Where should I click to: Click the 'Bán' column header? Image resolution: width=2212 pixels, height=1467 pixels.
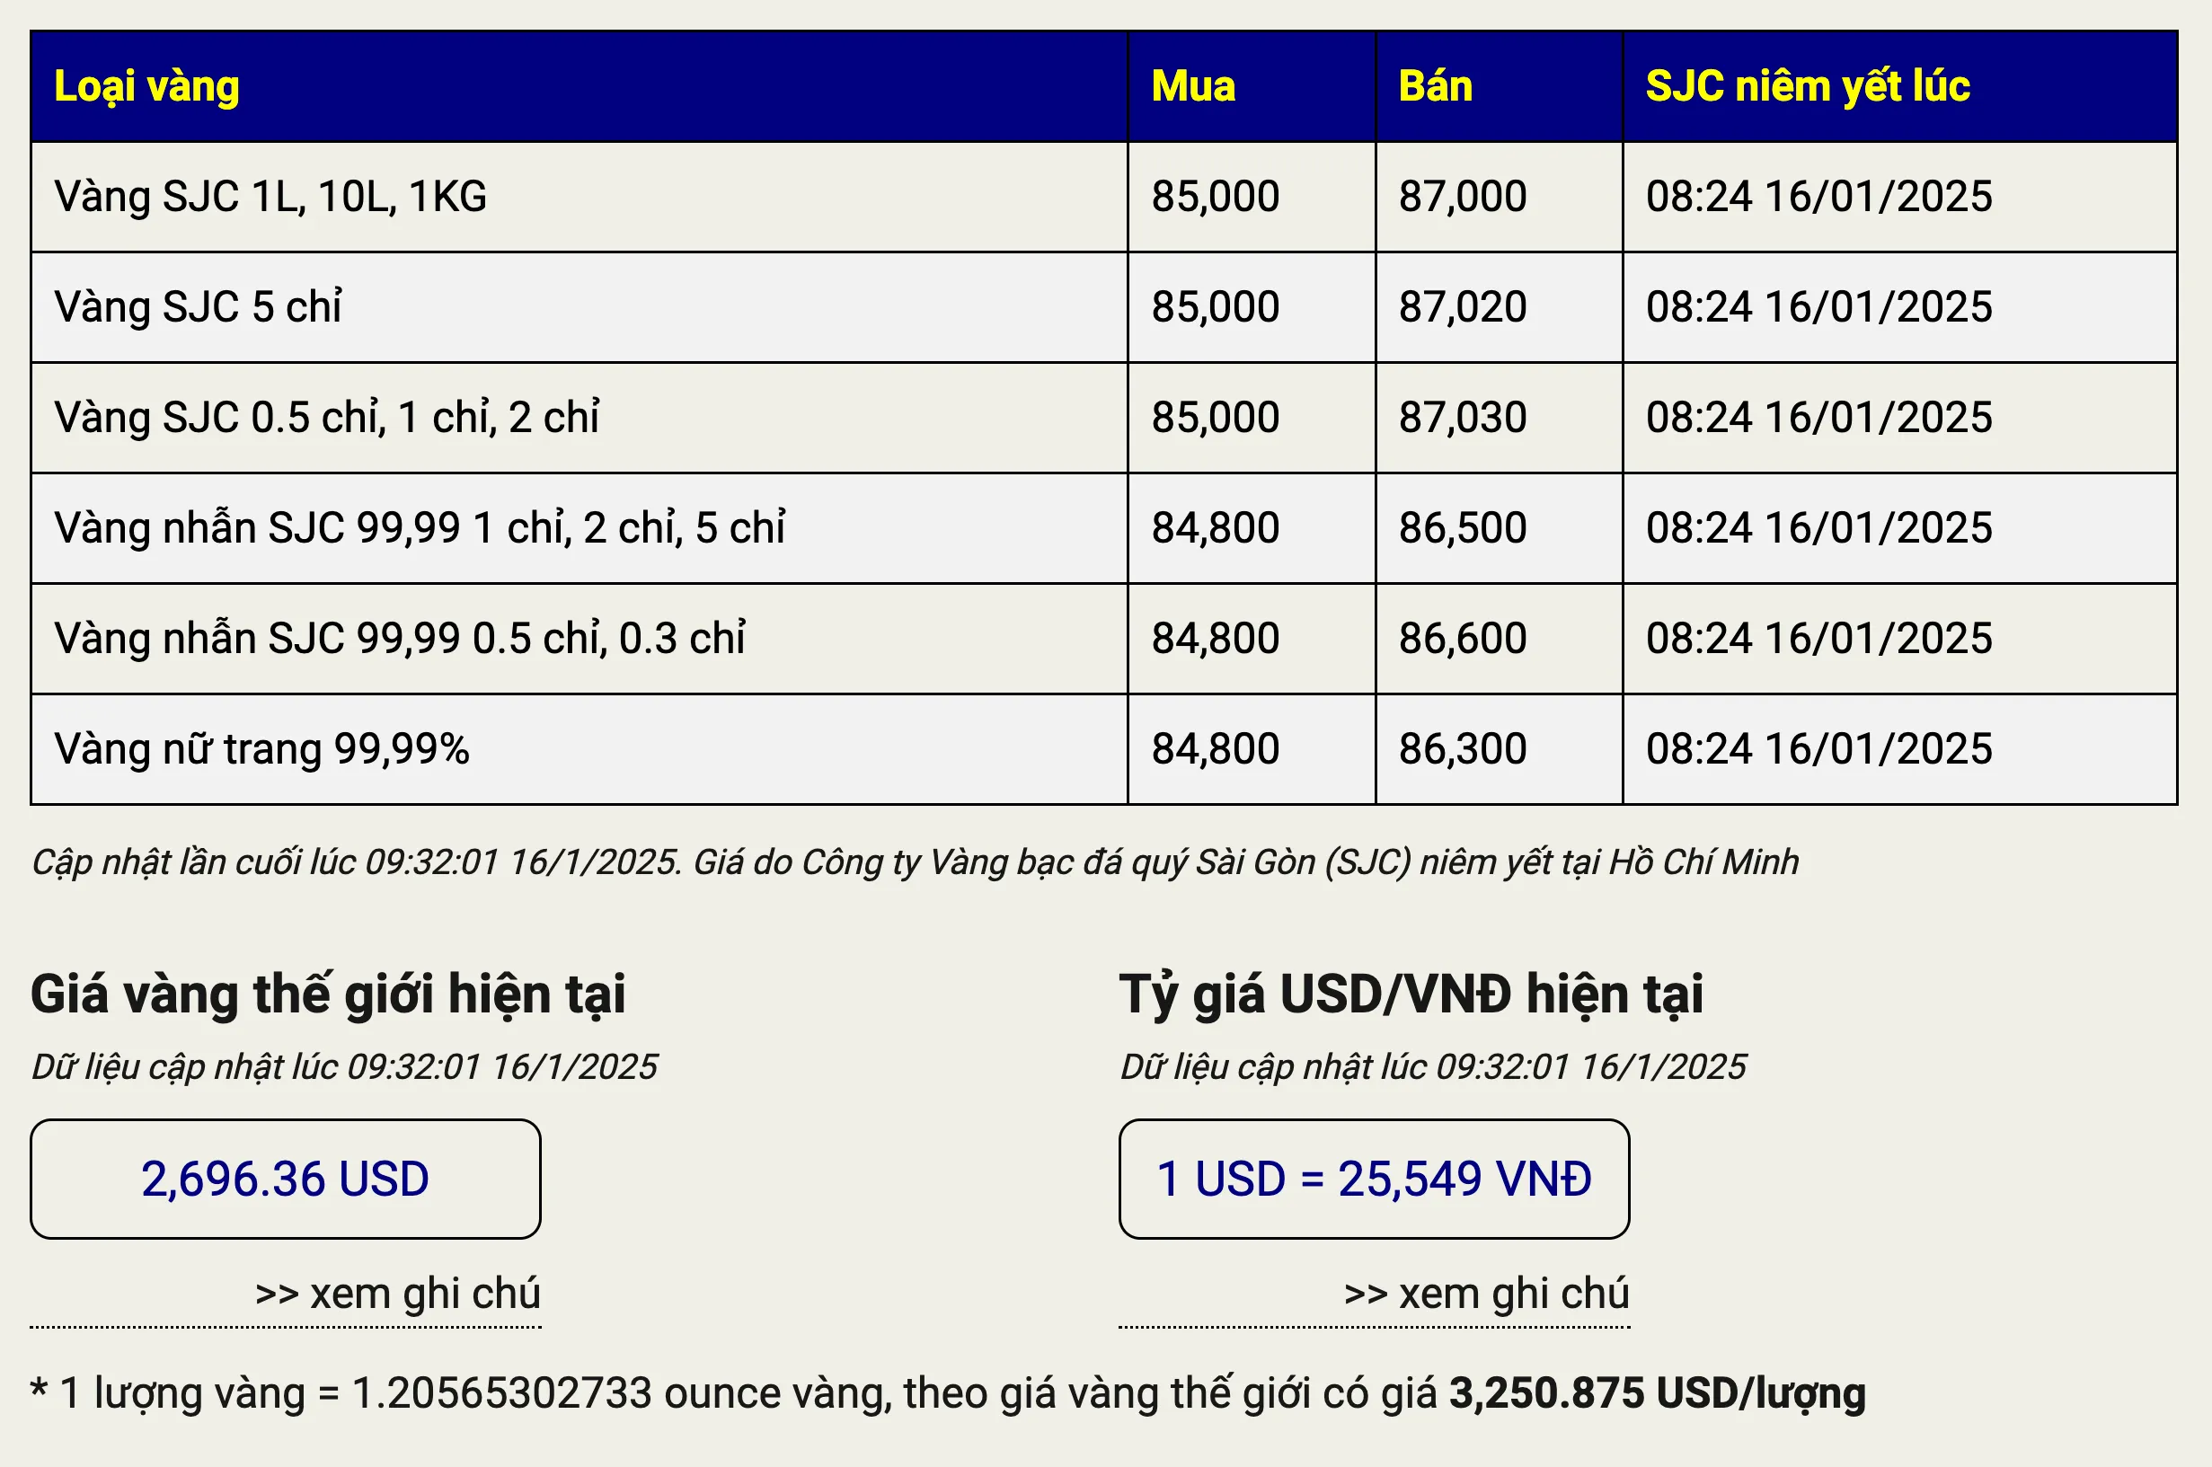1436,86
